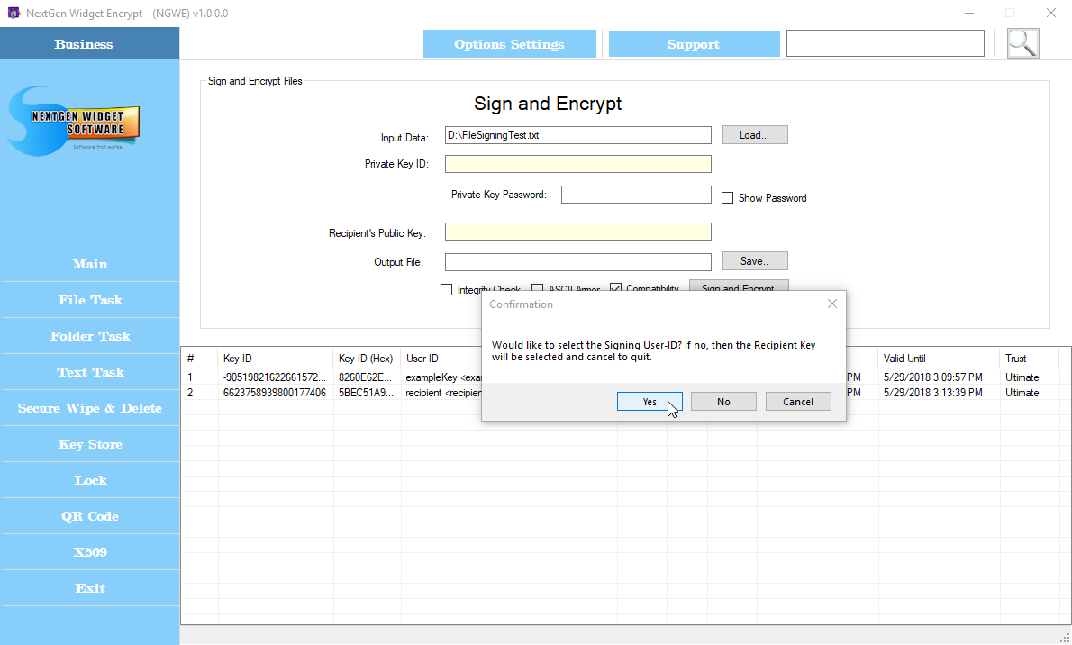Click hex key ID 5BEC51A9...

tap(366, 393)
